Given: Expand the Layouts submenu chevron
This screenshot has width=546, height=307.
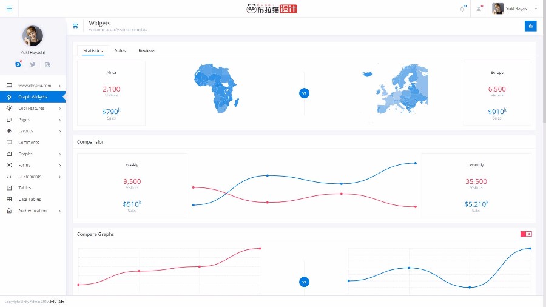Looking at the screenshot, I should [x=60, y=131].
